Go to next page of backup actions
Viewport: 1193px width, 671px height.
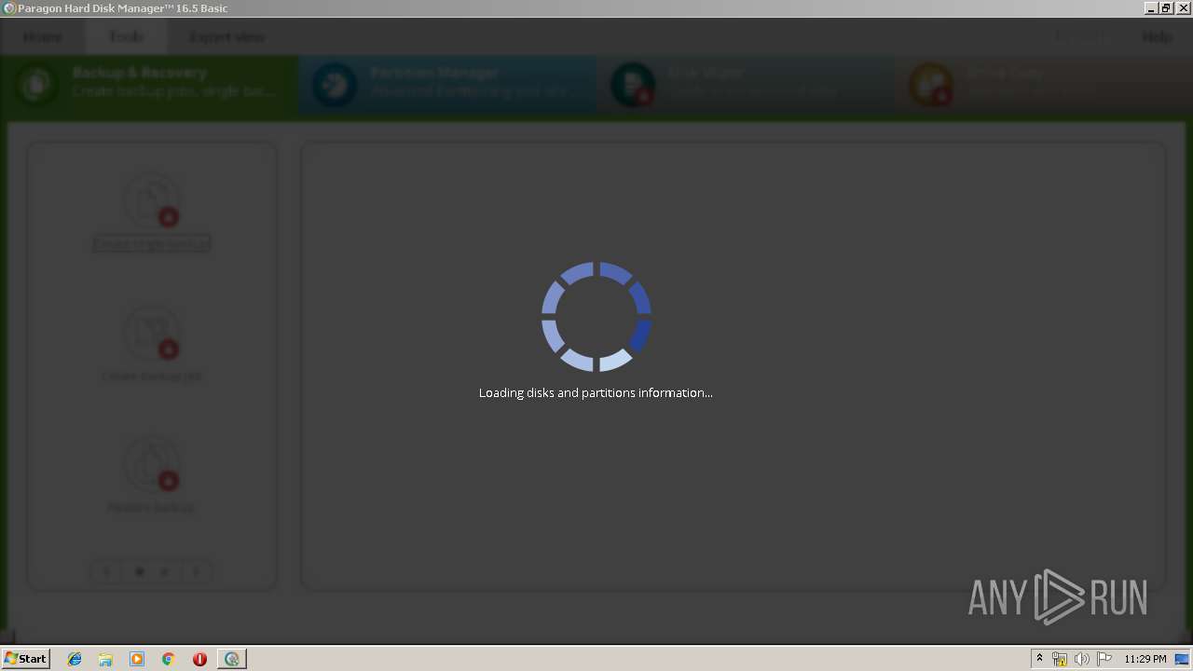coord(196,572)
